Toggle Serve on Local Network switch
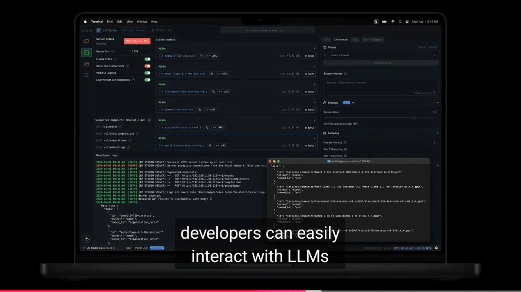 point(148,66)
